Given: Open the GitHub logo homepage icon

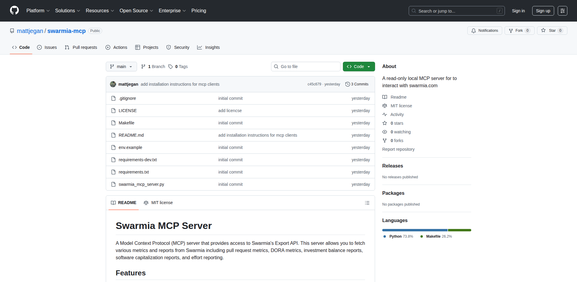Looking at the screenshot, I should pyautogui.click(x=14, y=10).
